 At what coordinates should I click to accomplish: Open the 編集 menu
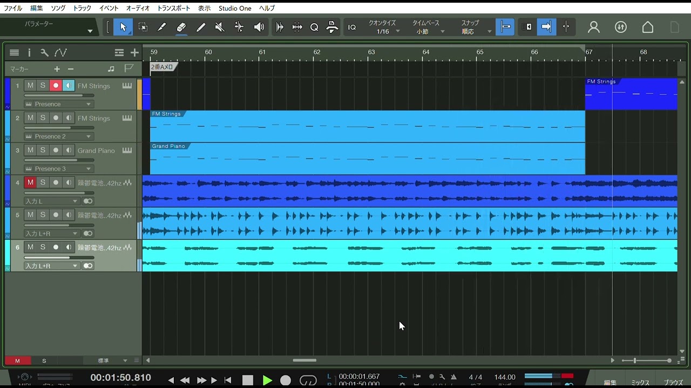[37, 8]
